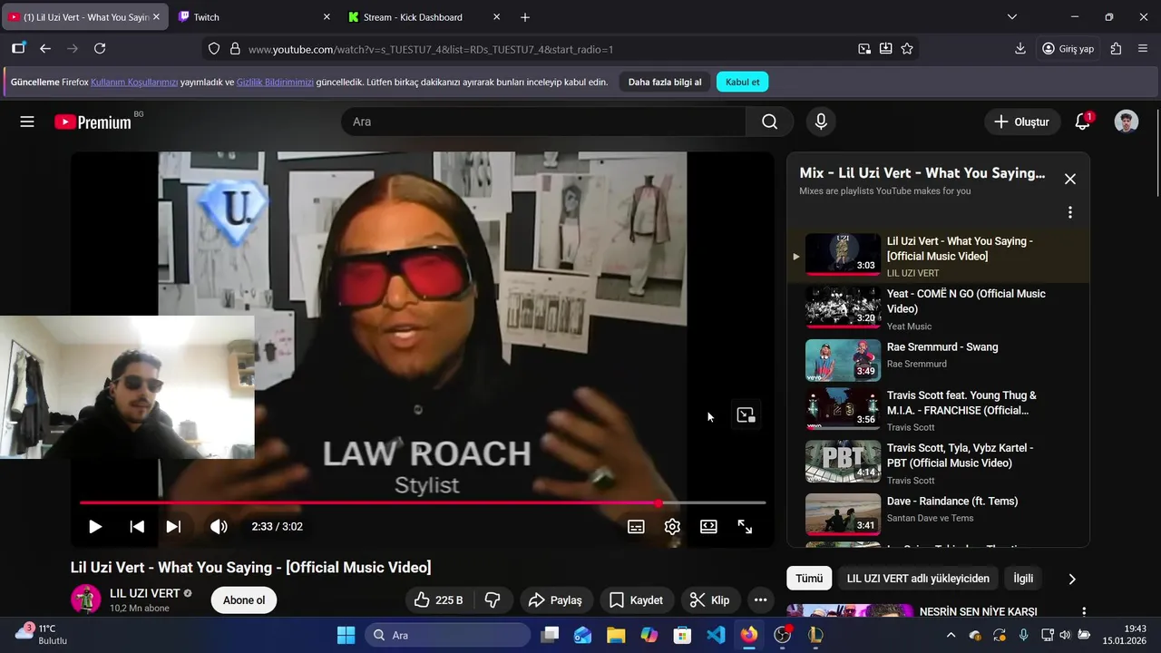Select Yeat - COMË N GO video
The height and width of the screenshot is (653, 1161).
(938, 309)
